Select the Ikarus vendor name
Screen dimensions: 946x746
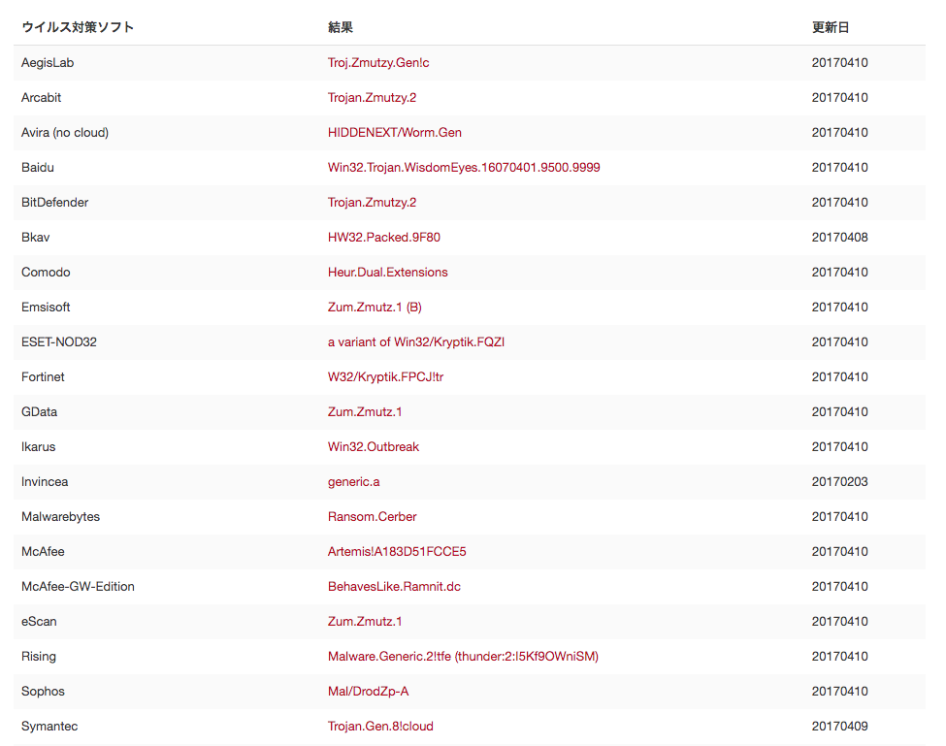[x=39, y=447]
